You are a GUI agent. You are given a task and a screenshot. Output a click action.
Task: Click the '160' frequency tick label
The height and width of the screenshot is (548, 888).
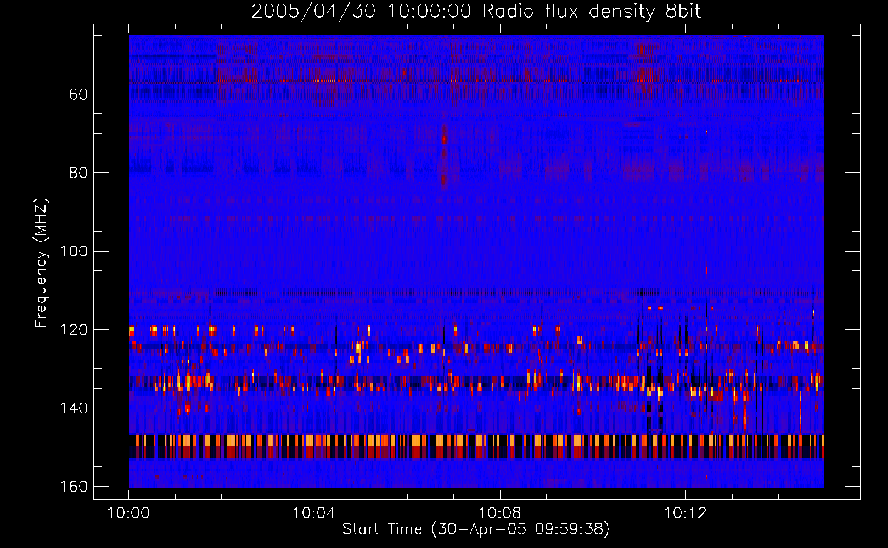click(x=74, y=487)
